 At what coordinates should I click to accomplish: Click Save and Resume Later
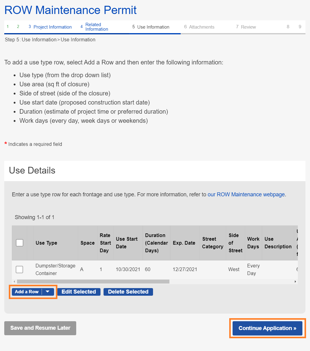(40, 328)
